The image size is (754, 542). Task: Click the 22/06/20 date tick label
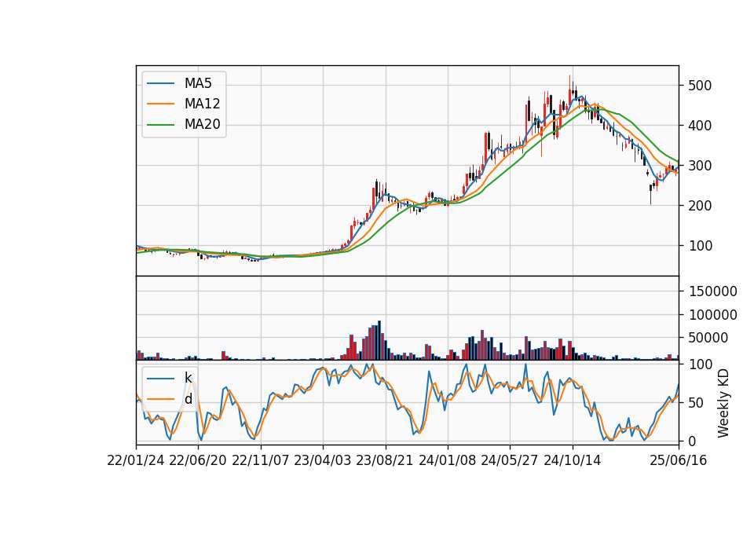[x=198, y=460]
